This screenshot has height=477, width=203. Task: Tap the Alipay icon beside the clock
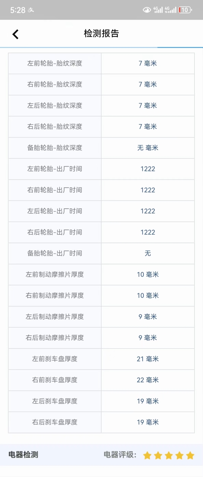[x=31, y=10]
